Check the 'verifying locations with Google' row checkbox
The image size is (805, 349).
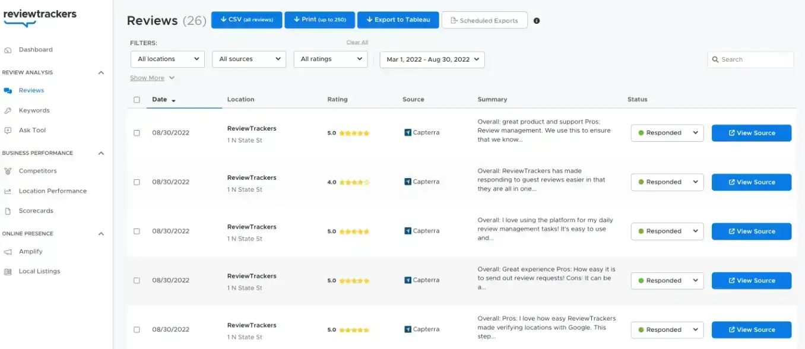click(137, 330)
